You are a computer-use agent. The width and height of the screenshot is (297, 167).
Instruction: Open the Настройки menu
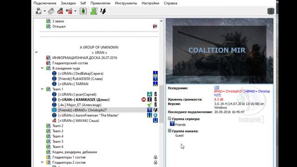[x=150, y=3]
